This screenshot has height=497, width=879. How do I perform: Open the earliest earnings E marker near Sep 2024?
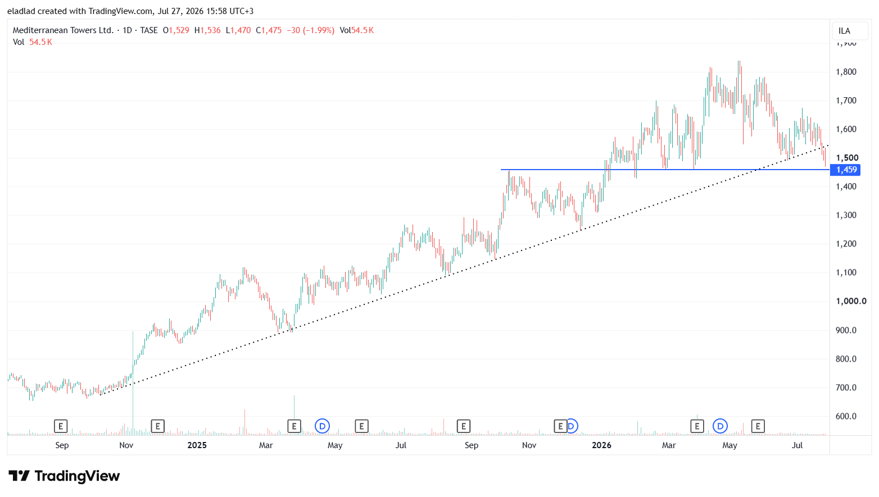click(61, 426)
